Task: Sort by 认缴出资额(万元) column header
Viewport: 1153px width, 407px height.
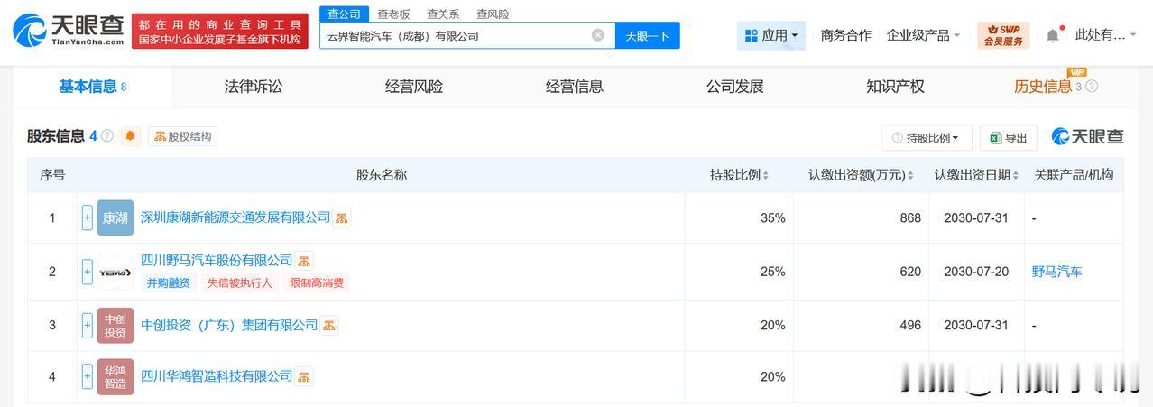Action: point(861,175)
